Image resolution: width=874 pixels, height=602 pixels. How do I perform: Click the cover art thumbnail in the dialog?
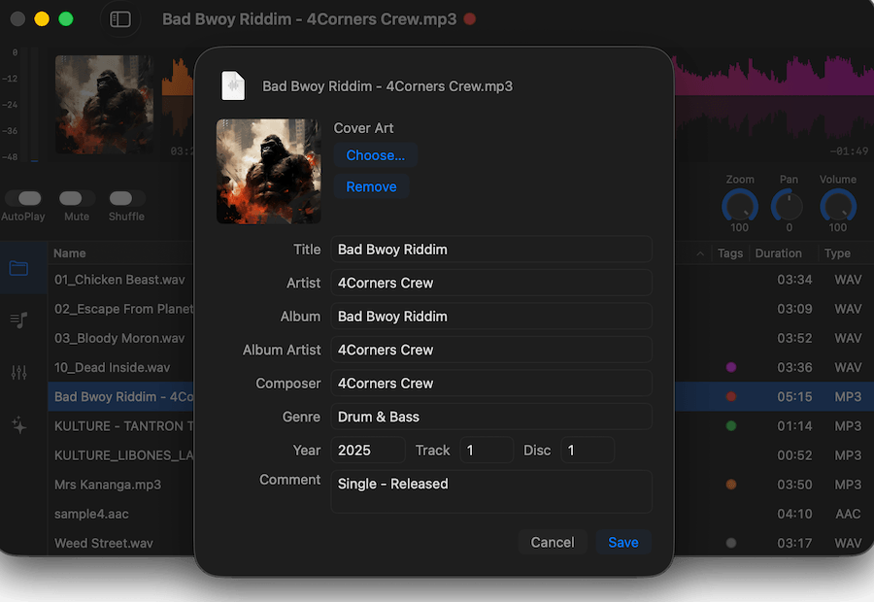268,171
